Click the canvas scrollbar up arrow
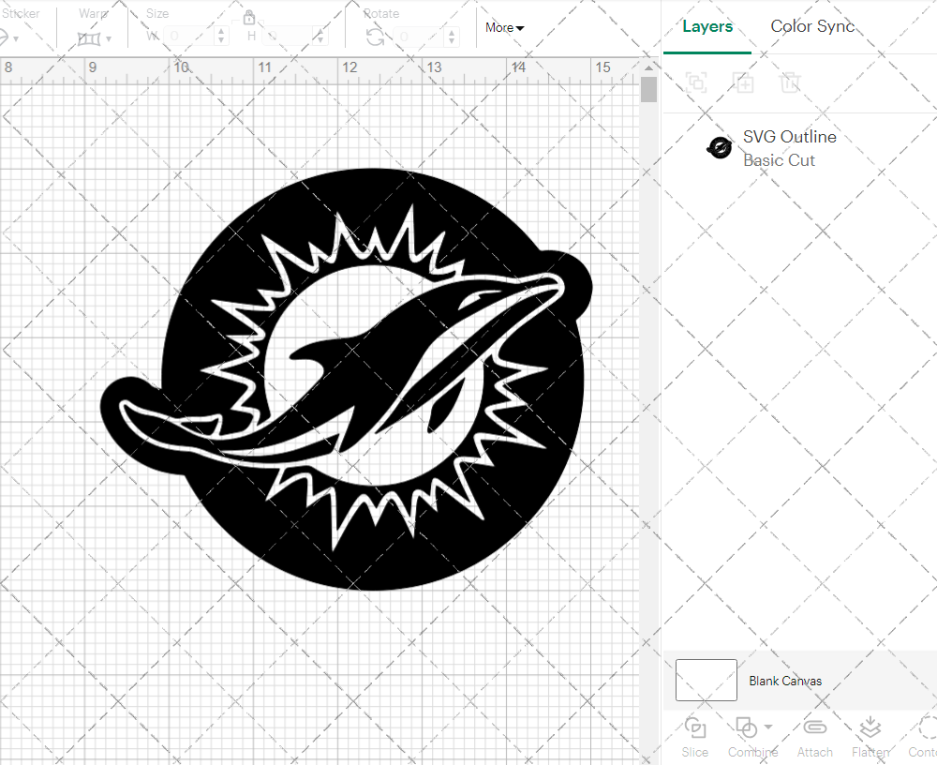 point(649,67)
